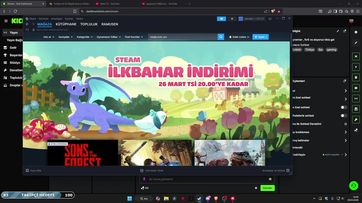Click the Mağazada ara search field
The image size is (362, 203).
(x=183, y=37)
